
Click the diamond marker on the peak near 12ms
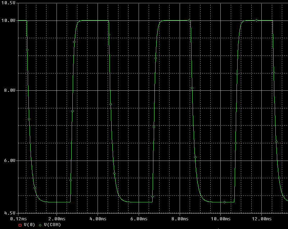click(256, 20)
